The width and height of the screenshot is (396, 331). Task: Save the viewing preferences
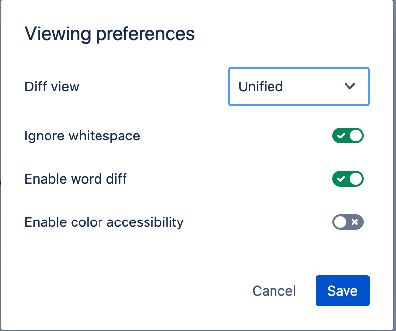pyautogui.click(x=343, y=291)
